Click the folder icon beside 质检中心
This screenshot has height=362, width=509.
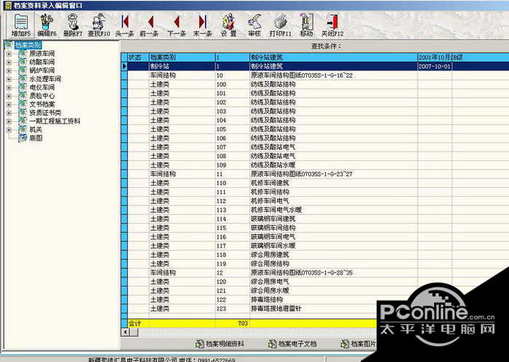point(23,96)
